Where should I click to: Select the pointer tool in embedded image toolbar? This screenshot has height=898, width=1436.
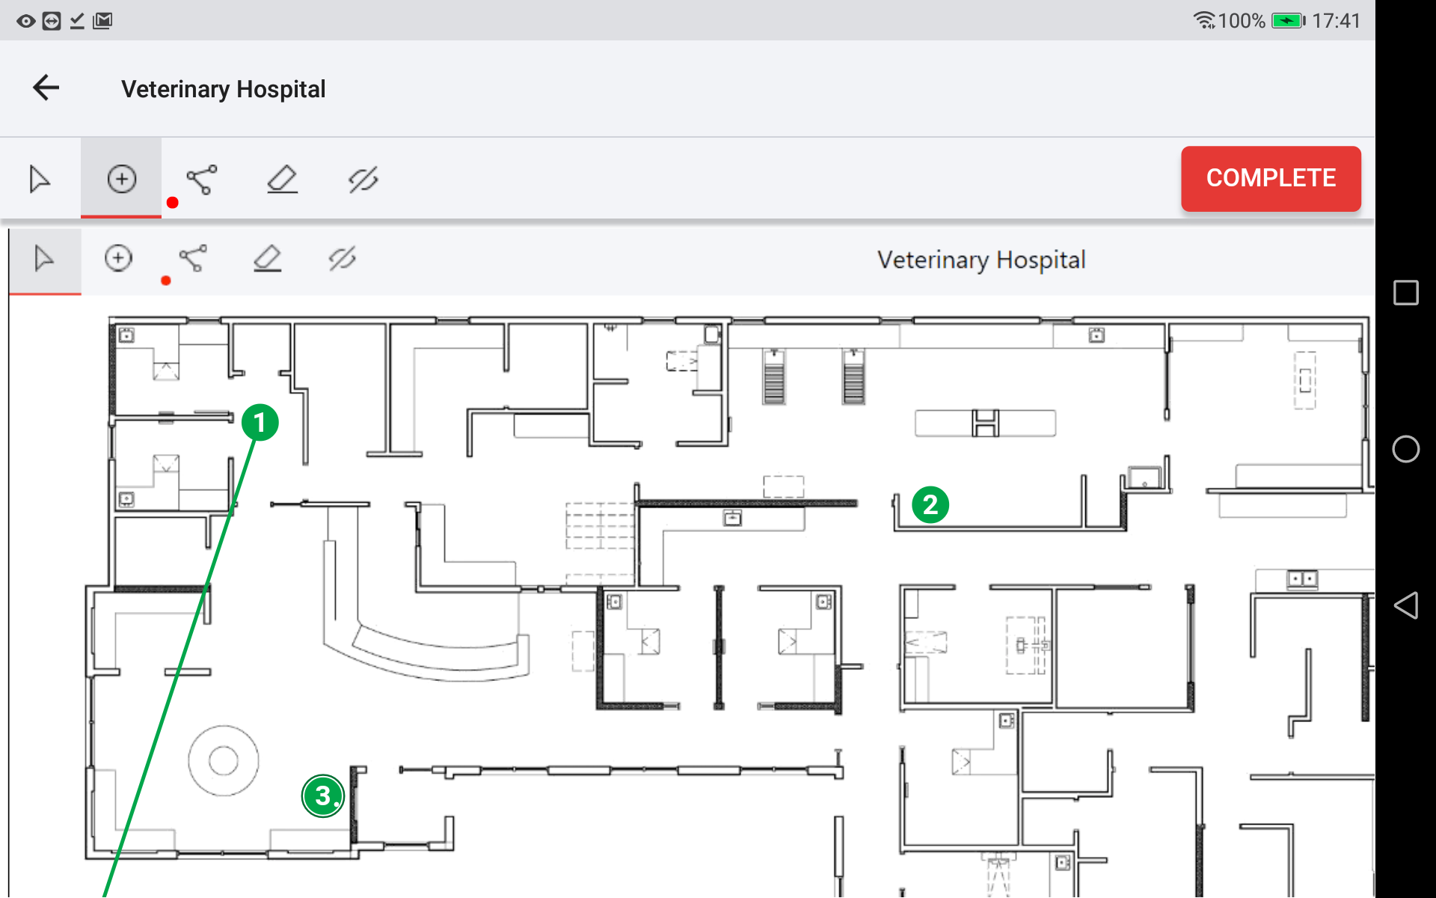click(44, 259)
